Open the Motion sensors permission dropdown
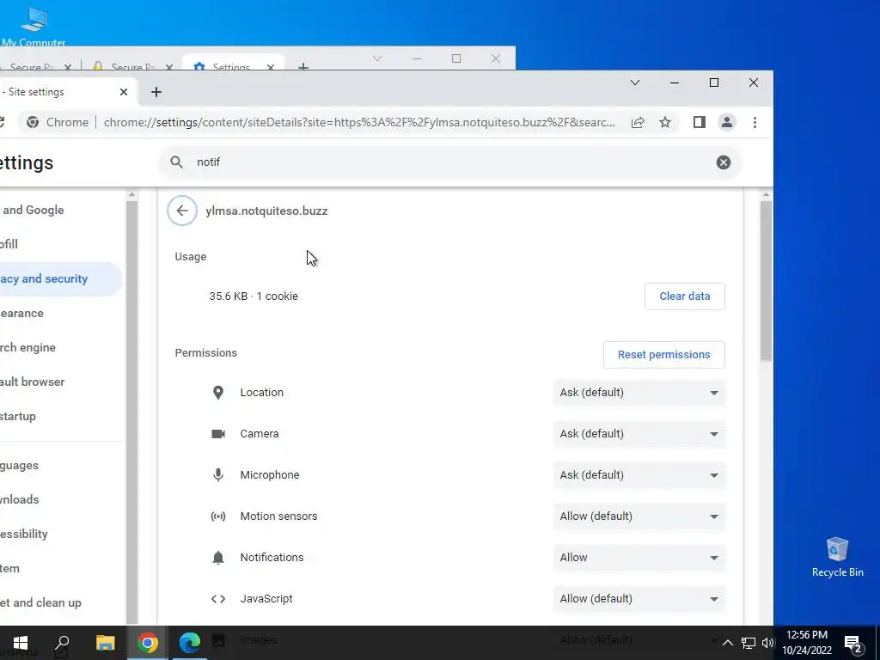 639,516
